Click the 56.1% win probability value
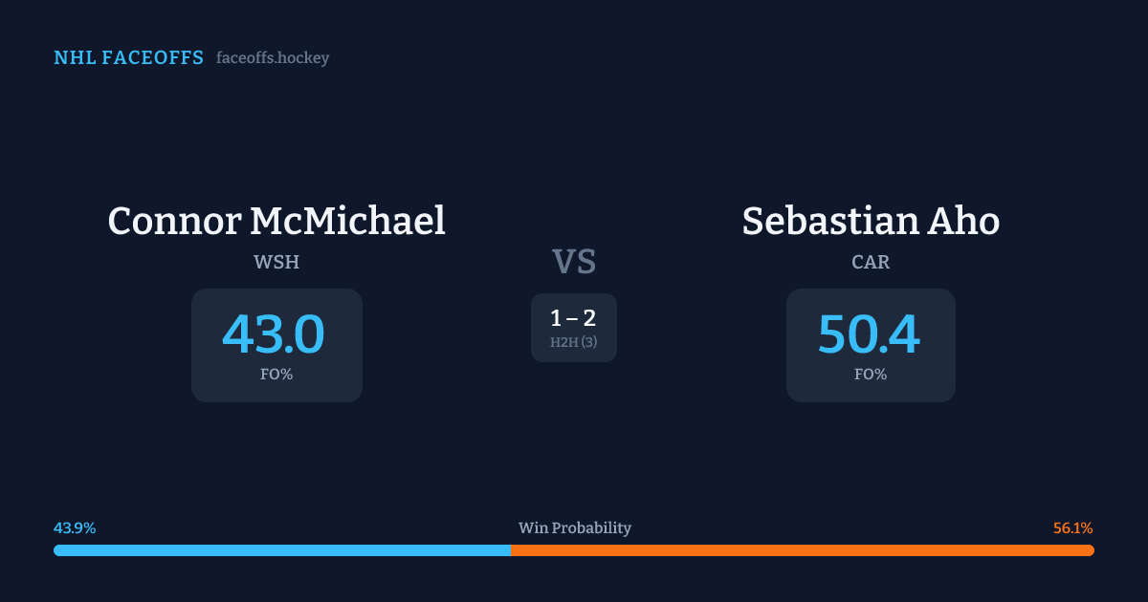Viewport: 1148px width, 602px height. [1072, 528]
